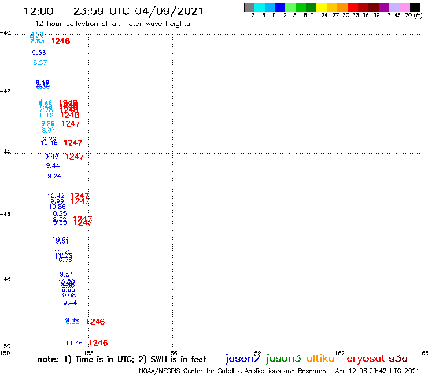Viewport: 428px width, 376px height.
Task: Select the '12 hour collection of altimeter wave heights' subtitle
Action: click(x=113, y=24)
